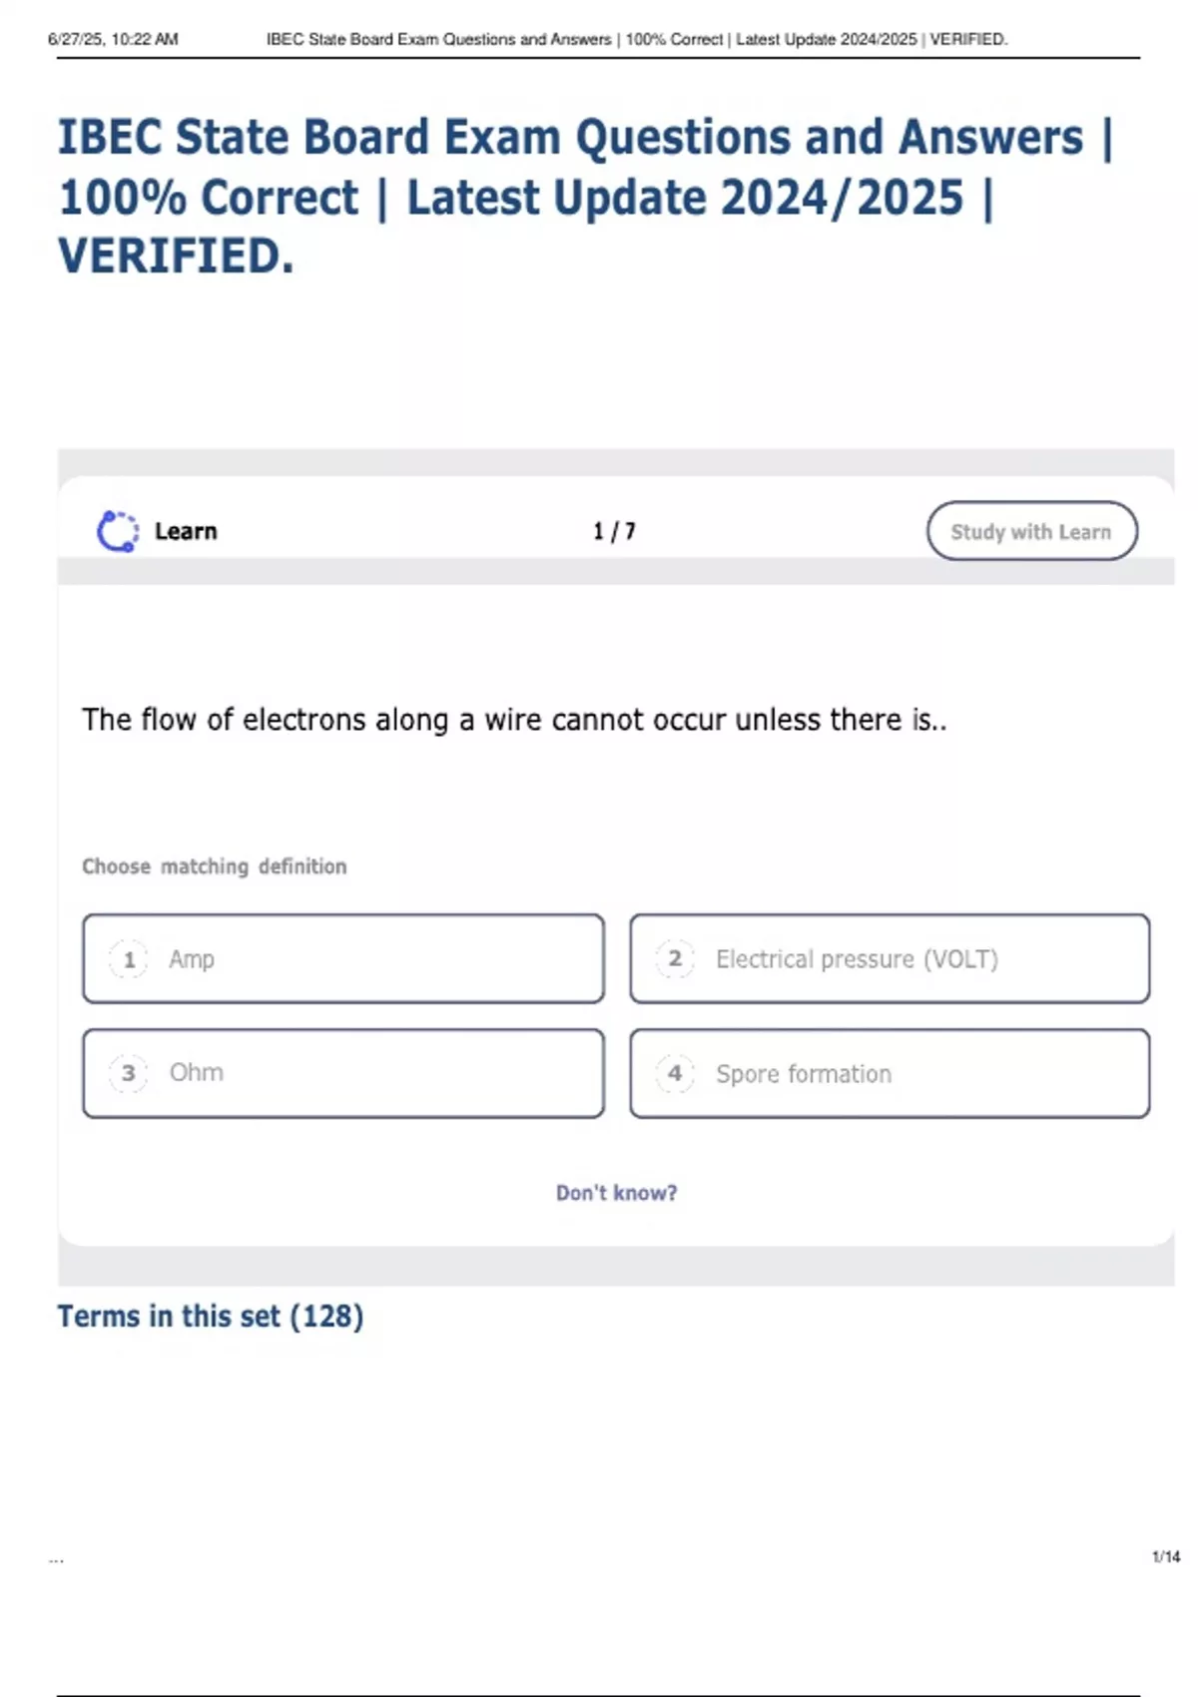Open Study with Learn
1198x1697 pixels.
coord(1031,531)
